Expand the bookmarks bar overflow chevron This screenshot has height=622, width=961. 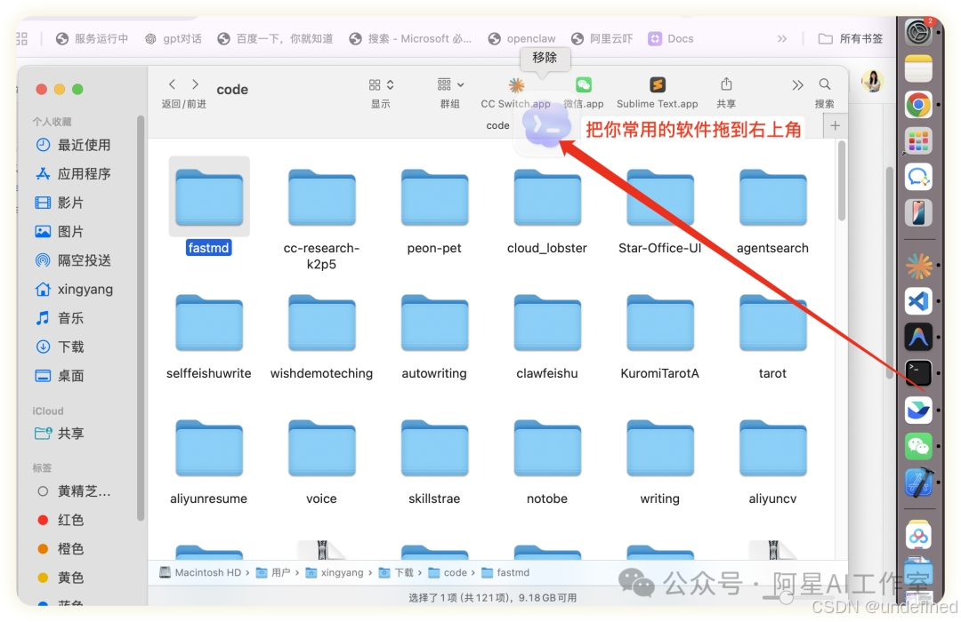(782, 38)
